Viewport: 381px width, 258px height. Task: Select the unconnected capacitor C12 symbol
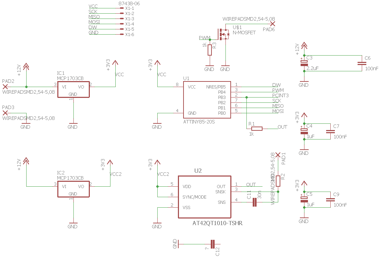click(213, 244)
